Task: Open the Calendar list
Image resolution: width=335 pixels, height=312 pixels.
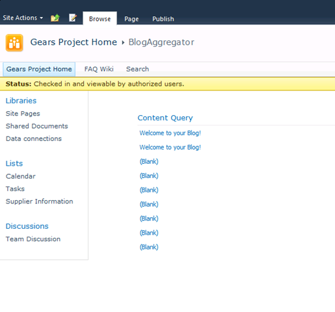Action: (21, 176)
